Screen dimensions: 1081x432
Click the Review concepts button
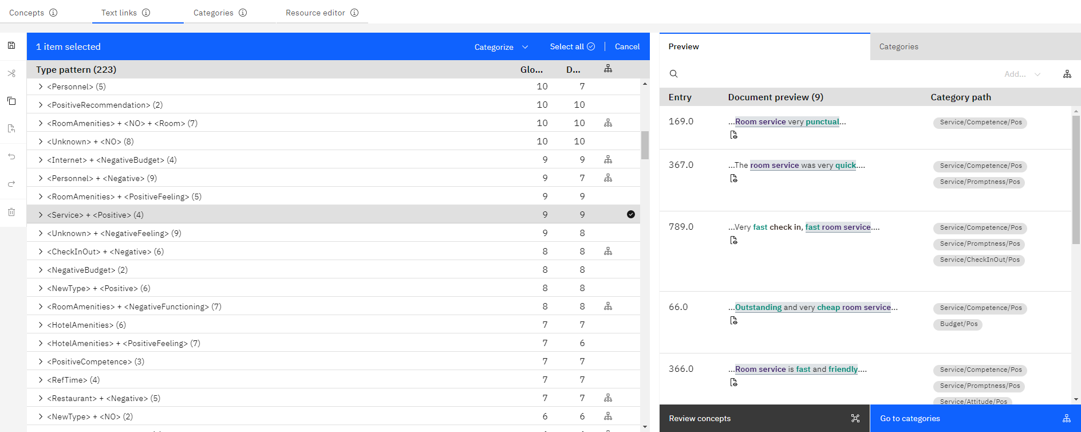764,418
